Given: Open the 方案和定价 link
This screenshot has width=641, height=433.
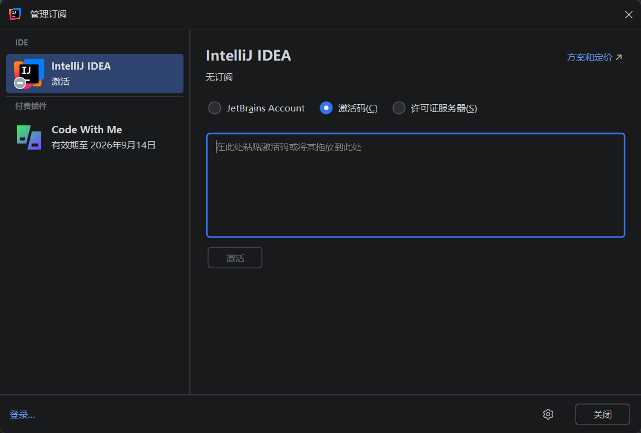Looking at the screenshot, I should [x=589, y=58].
